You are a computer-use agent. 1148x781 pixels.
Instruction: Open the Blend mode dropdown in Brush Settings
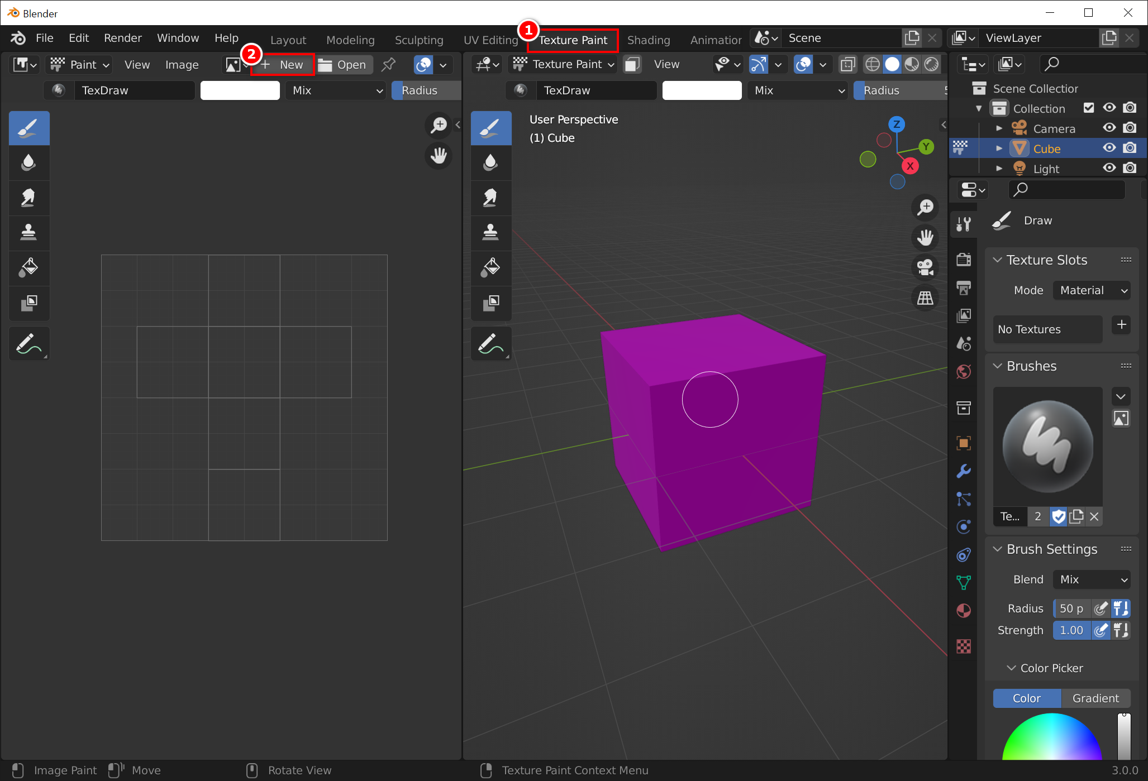[1092, 579]
